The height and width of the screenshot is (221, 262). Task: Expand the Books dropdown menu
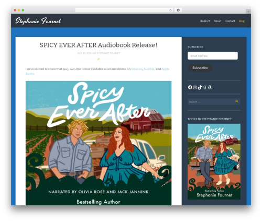coord(205,21)
